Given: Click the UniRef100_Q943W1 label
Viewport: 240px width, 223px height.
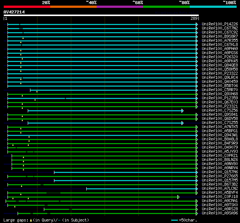Looking at the screenshot, I should pos(220,135).
